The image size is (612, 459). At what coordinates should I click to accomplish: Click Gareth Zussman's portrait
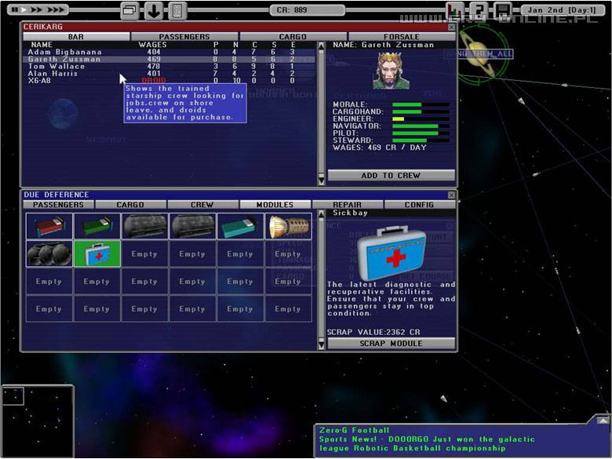pos(391,71)
